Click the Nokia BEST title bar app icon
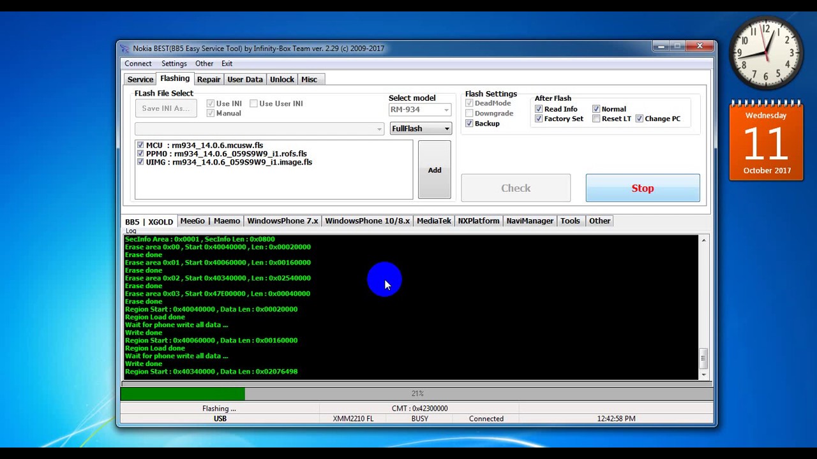 pos(125,48)
